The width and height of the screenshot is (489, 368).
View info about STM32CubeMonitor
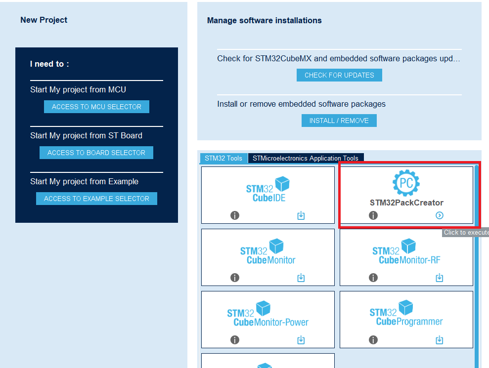[x=235, y=277]
